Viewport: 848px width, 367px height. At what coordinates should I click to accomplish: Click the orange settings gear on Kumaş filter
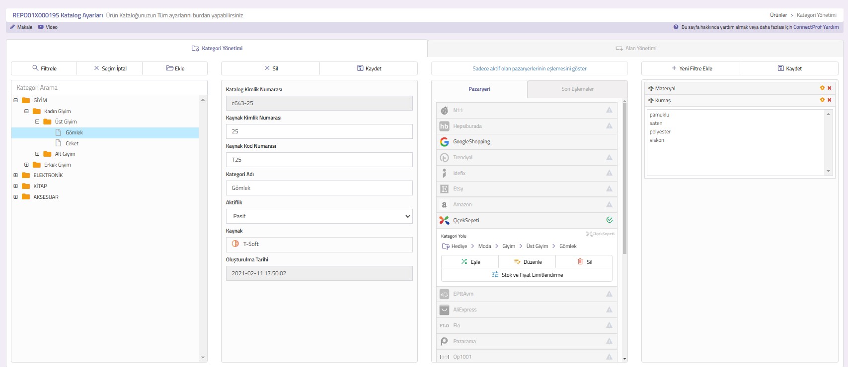(822, 100)
